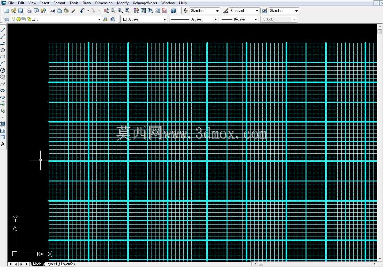This screenshot has height=267, width=383.
Task: Activate Zoom Realtime tool
Action: pos(113,11)
